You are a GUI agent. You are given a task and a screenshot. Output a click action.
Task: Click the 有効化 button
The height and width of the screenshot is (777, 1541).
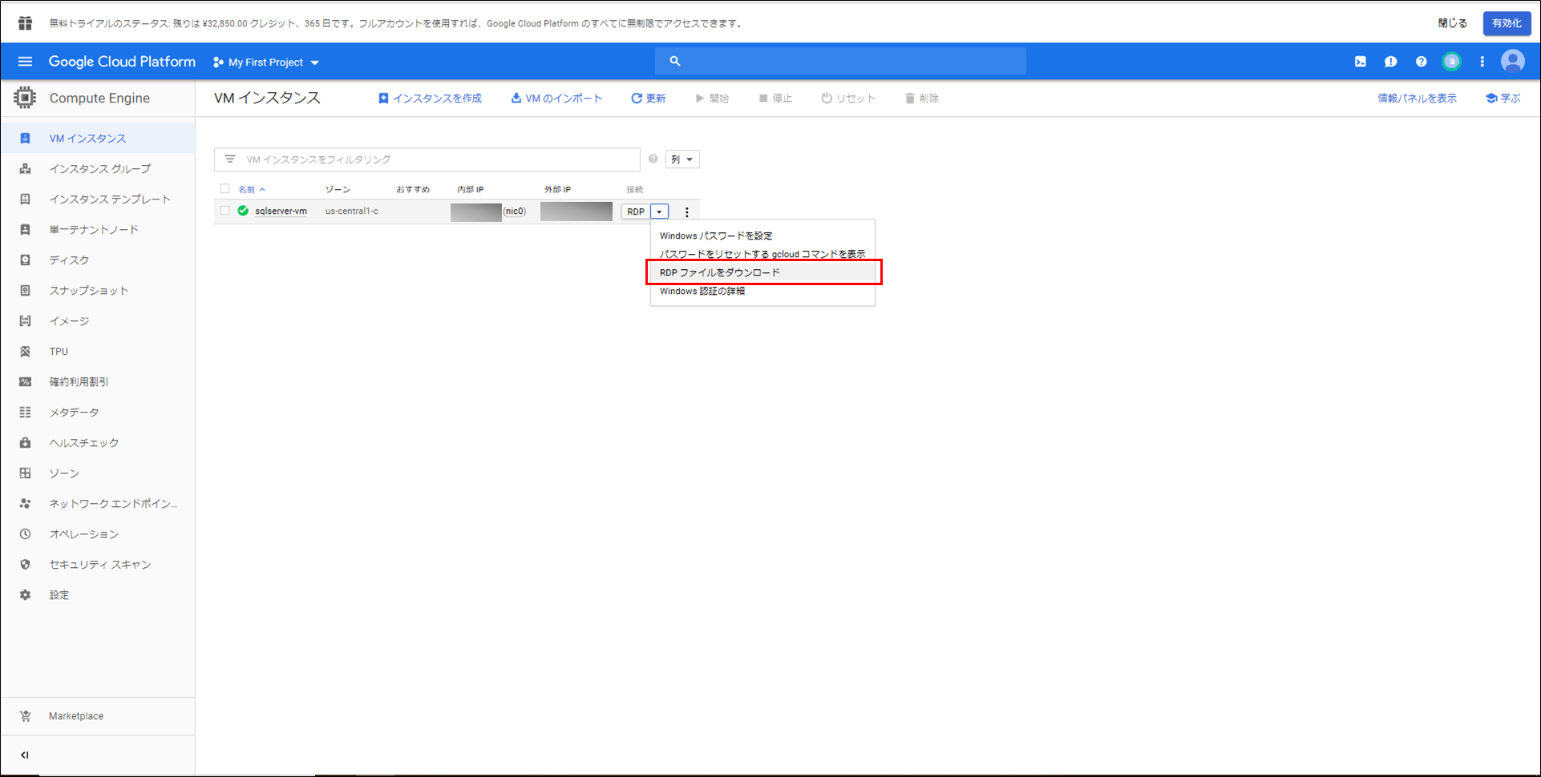point(1507,23)
